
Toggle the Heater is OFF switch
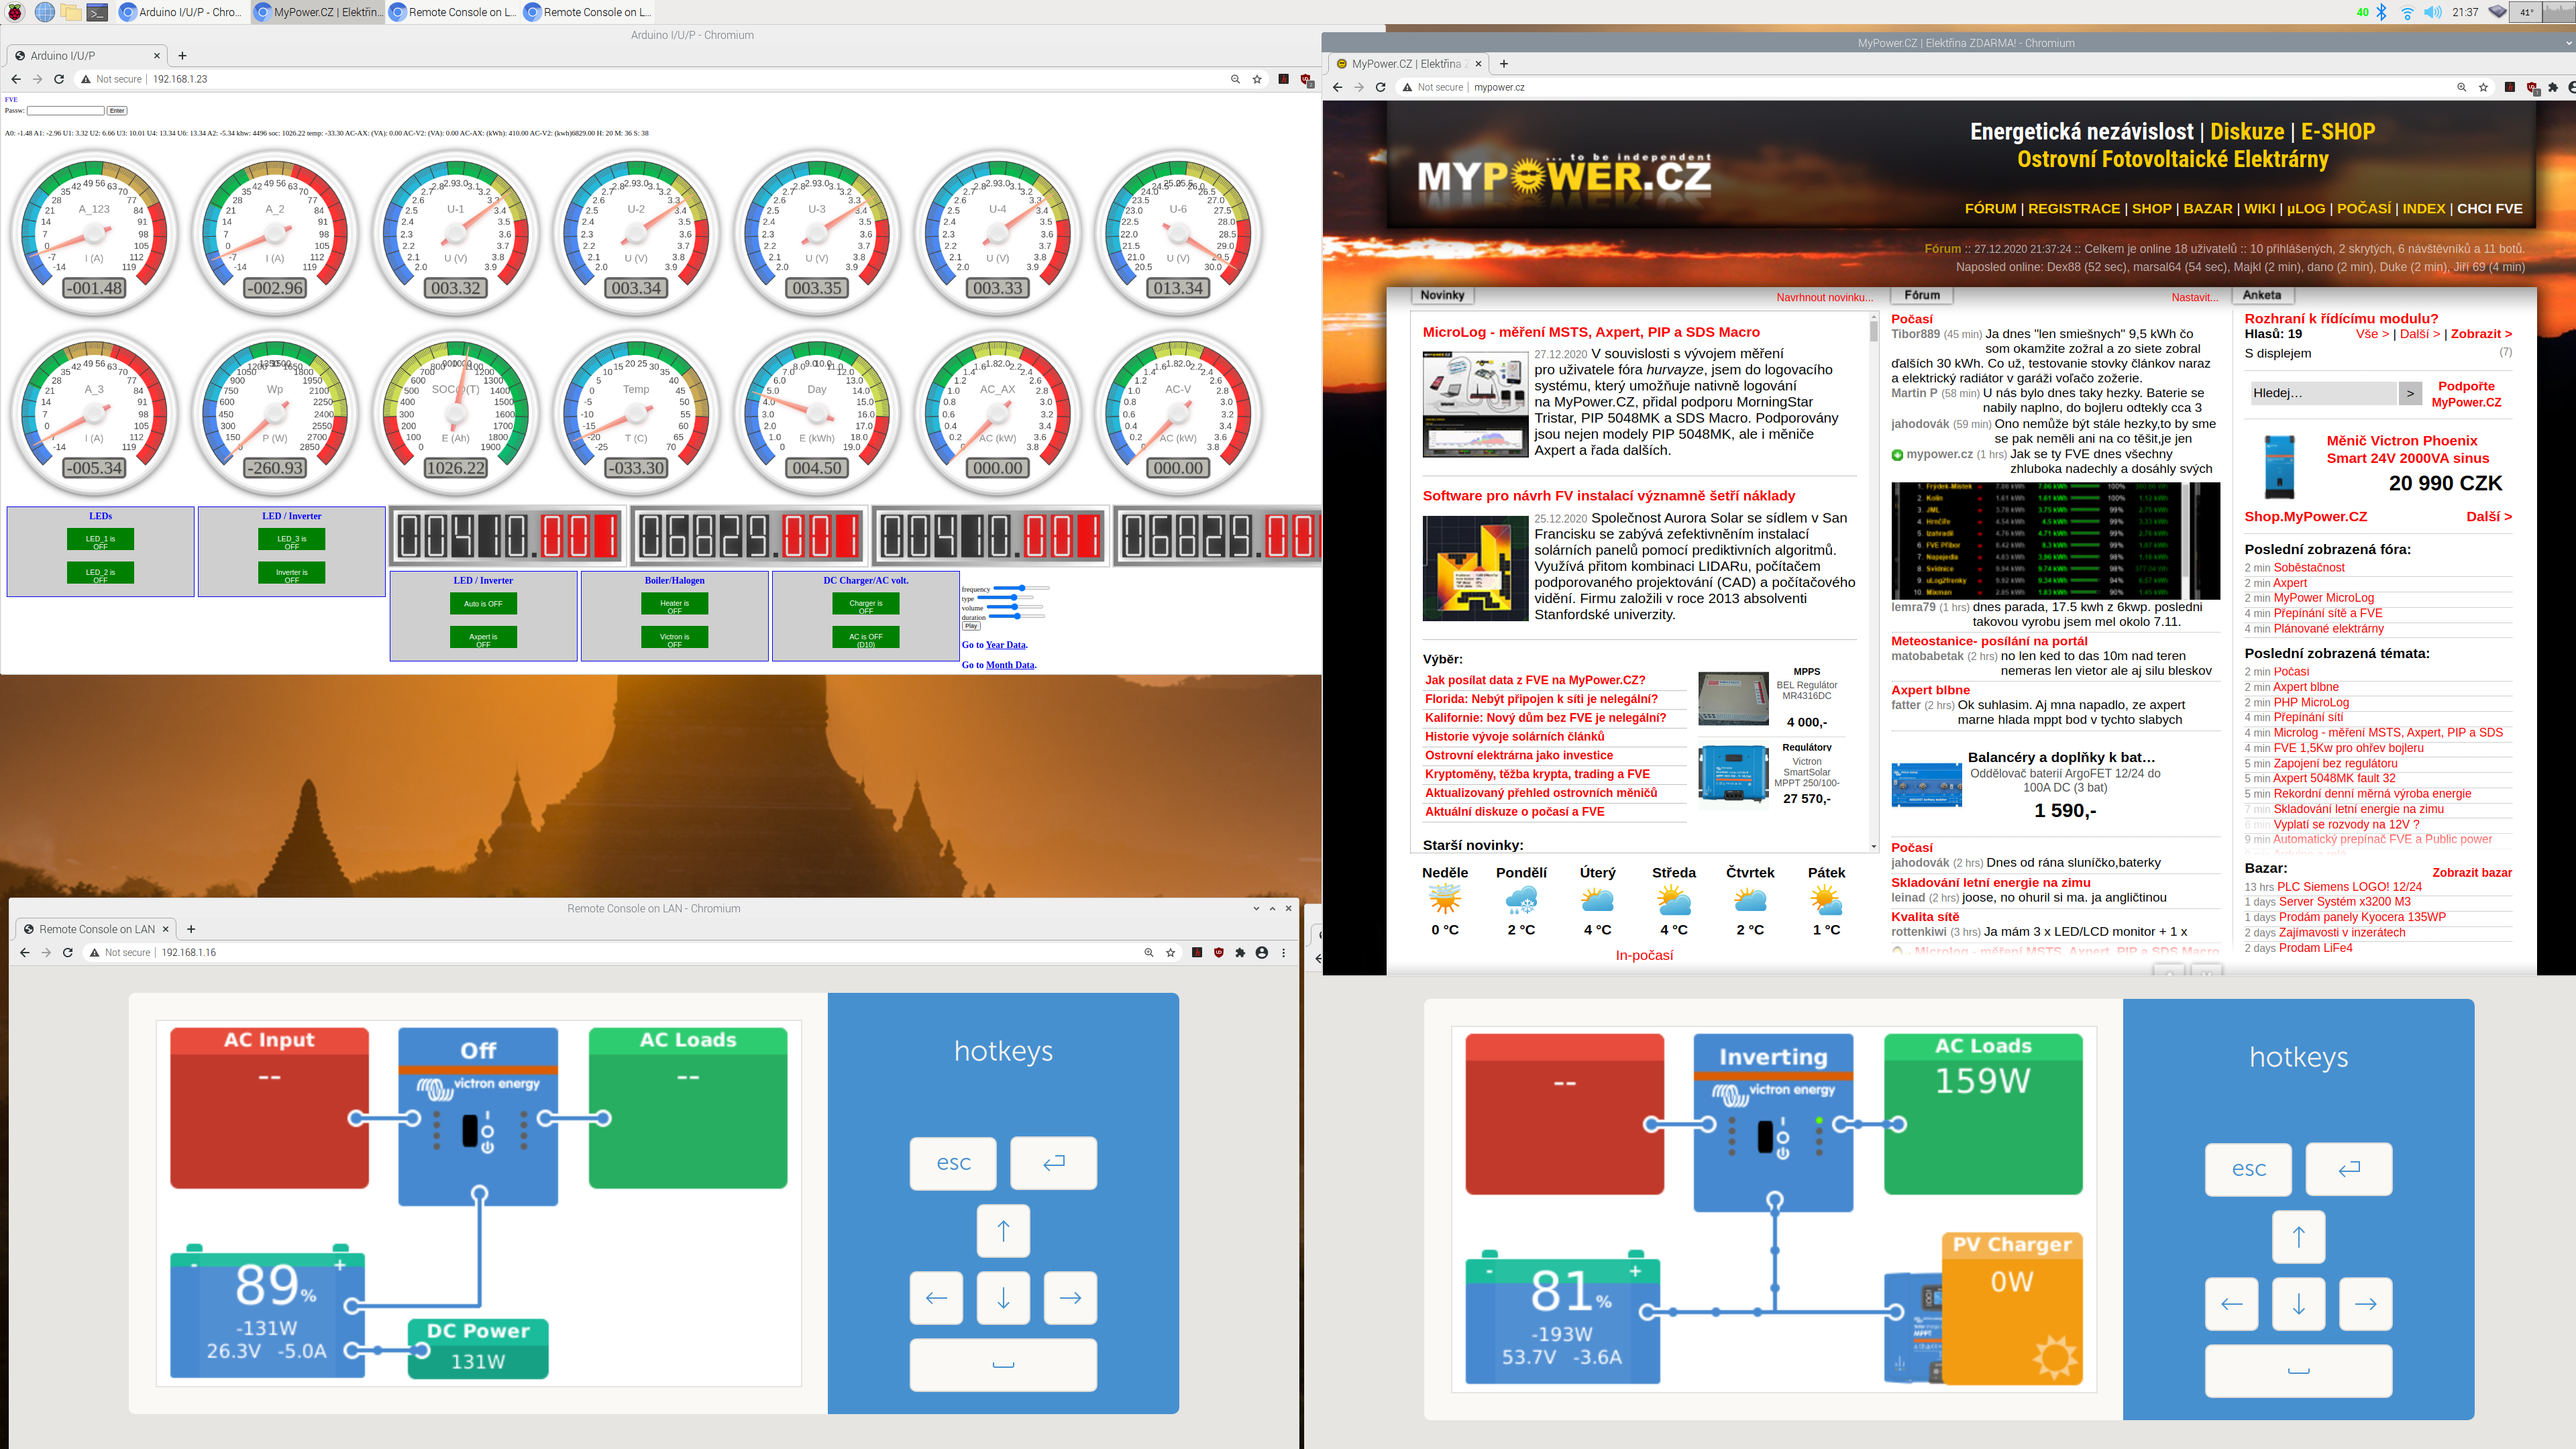674,604
